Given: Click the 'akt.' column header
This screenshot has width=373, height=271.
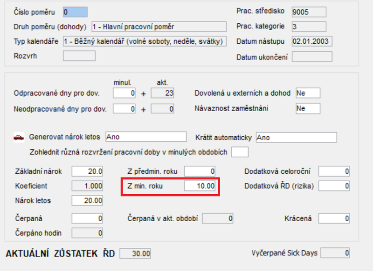Looking at the screenshot, I should point(162,83).
